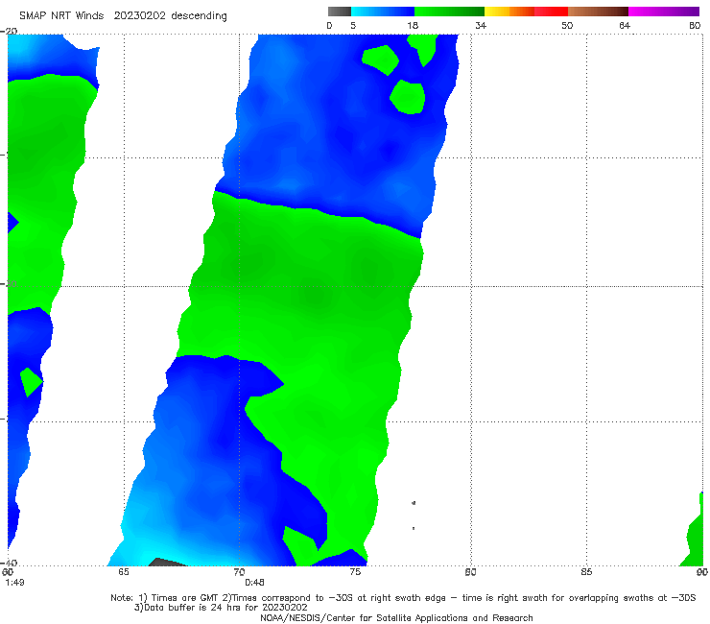Image resolution: width=710 pixels, height=624 pixels.
Task: Click the red segment of the color bar
Action: 551,12
